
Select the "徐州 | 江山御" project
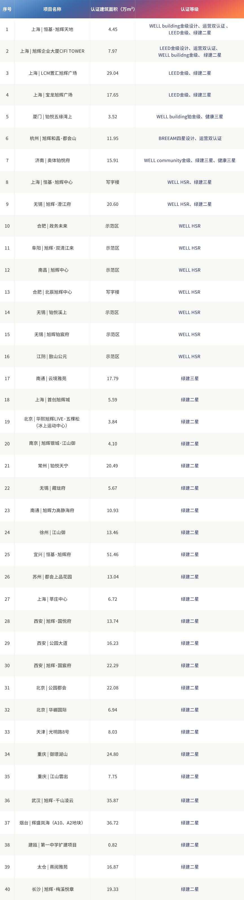[52, 532]
